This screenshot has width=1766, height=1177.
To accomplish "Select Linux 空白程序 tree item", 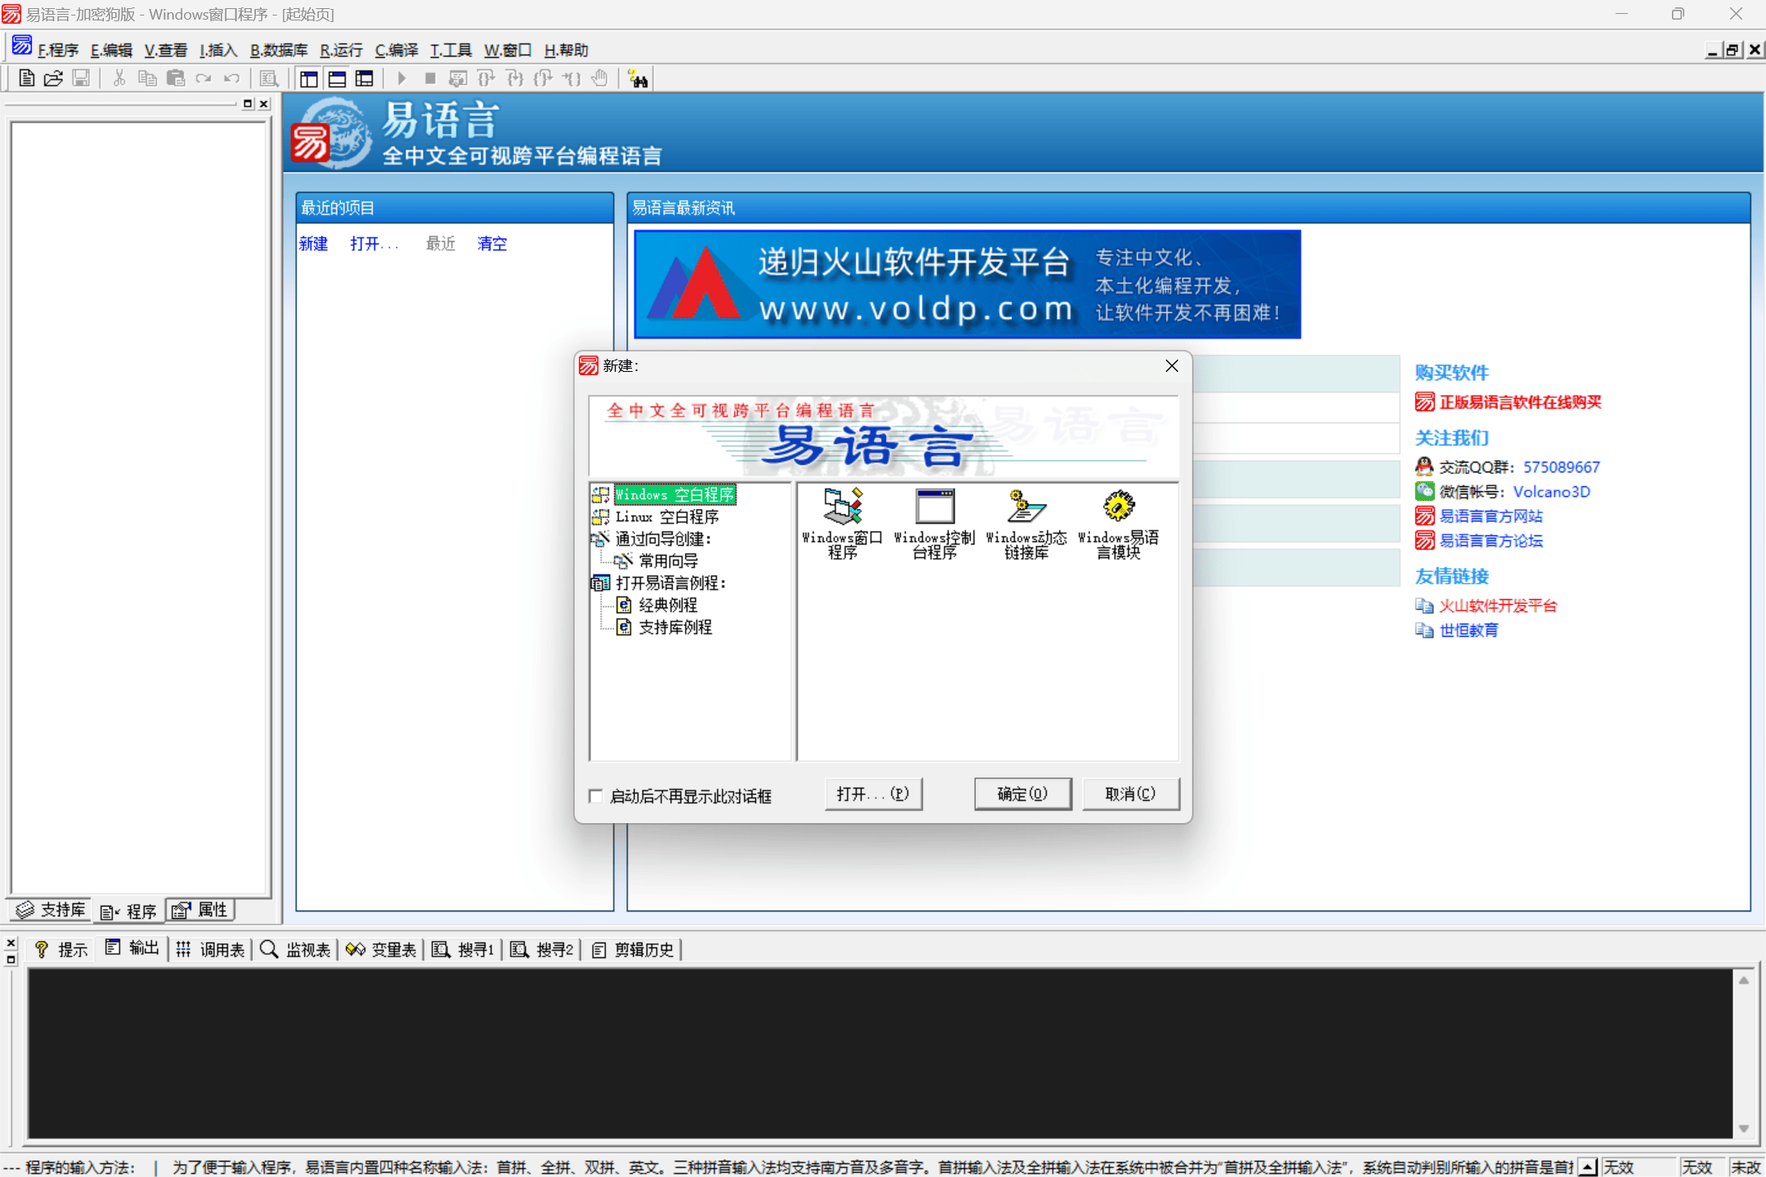I will pyautogui.click(x=666, y=517).
